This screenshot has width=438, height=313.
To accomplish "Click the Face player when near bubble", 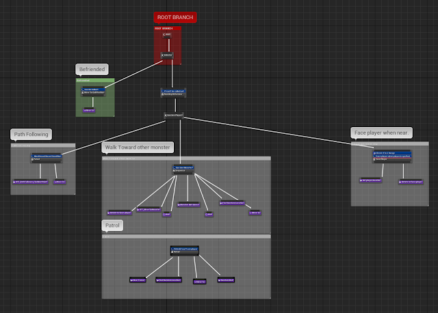I will pos(382,133).
